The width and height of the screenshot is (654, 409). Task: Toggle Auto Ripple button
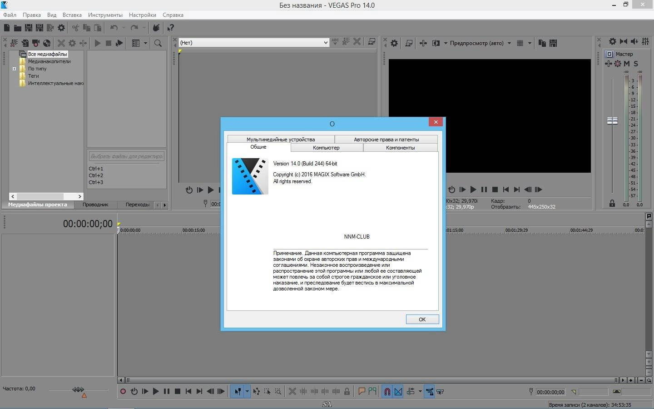tap(411, 391)
